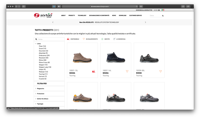Filter by Horizon (7) line
Screen dimensions: 200x118
click(43, 76)
